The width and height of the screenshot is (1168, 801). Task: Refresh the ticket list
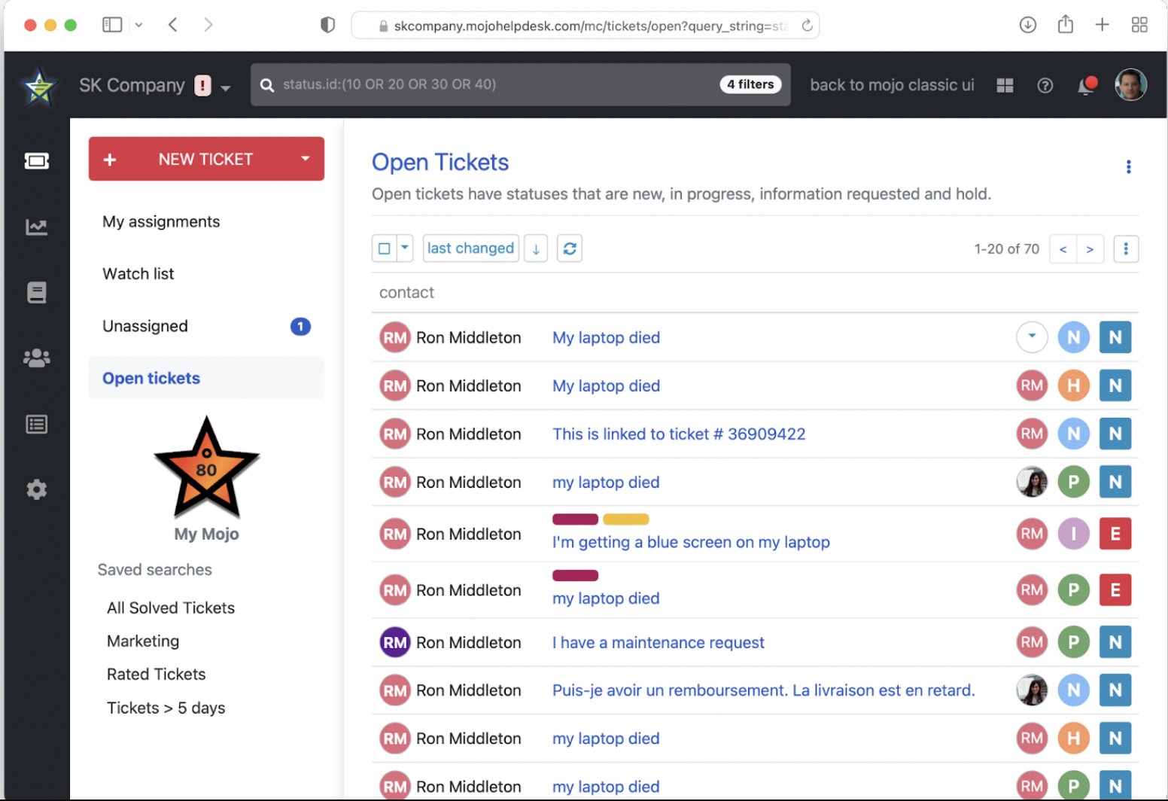point(569,248)
